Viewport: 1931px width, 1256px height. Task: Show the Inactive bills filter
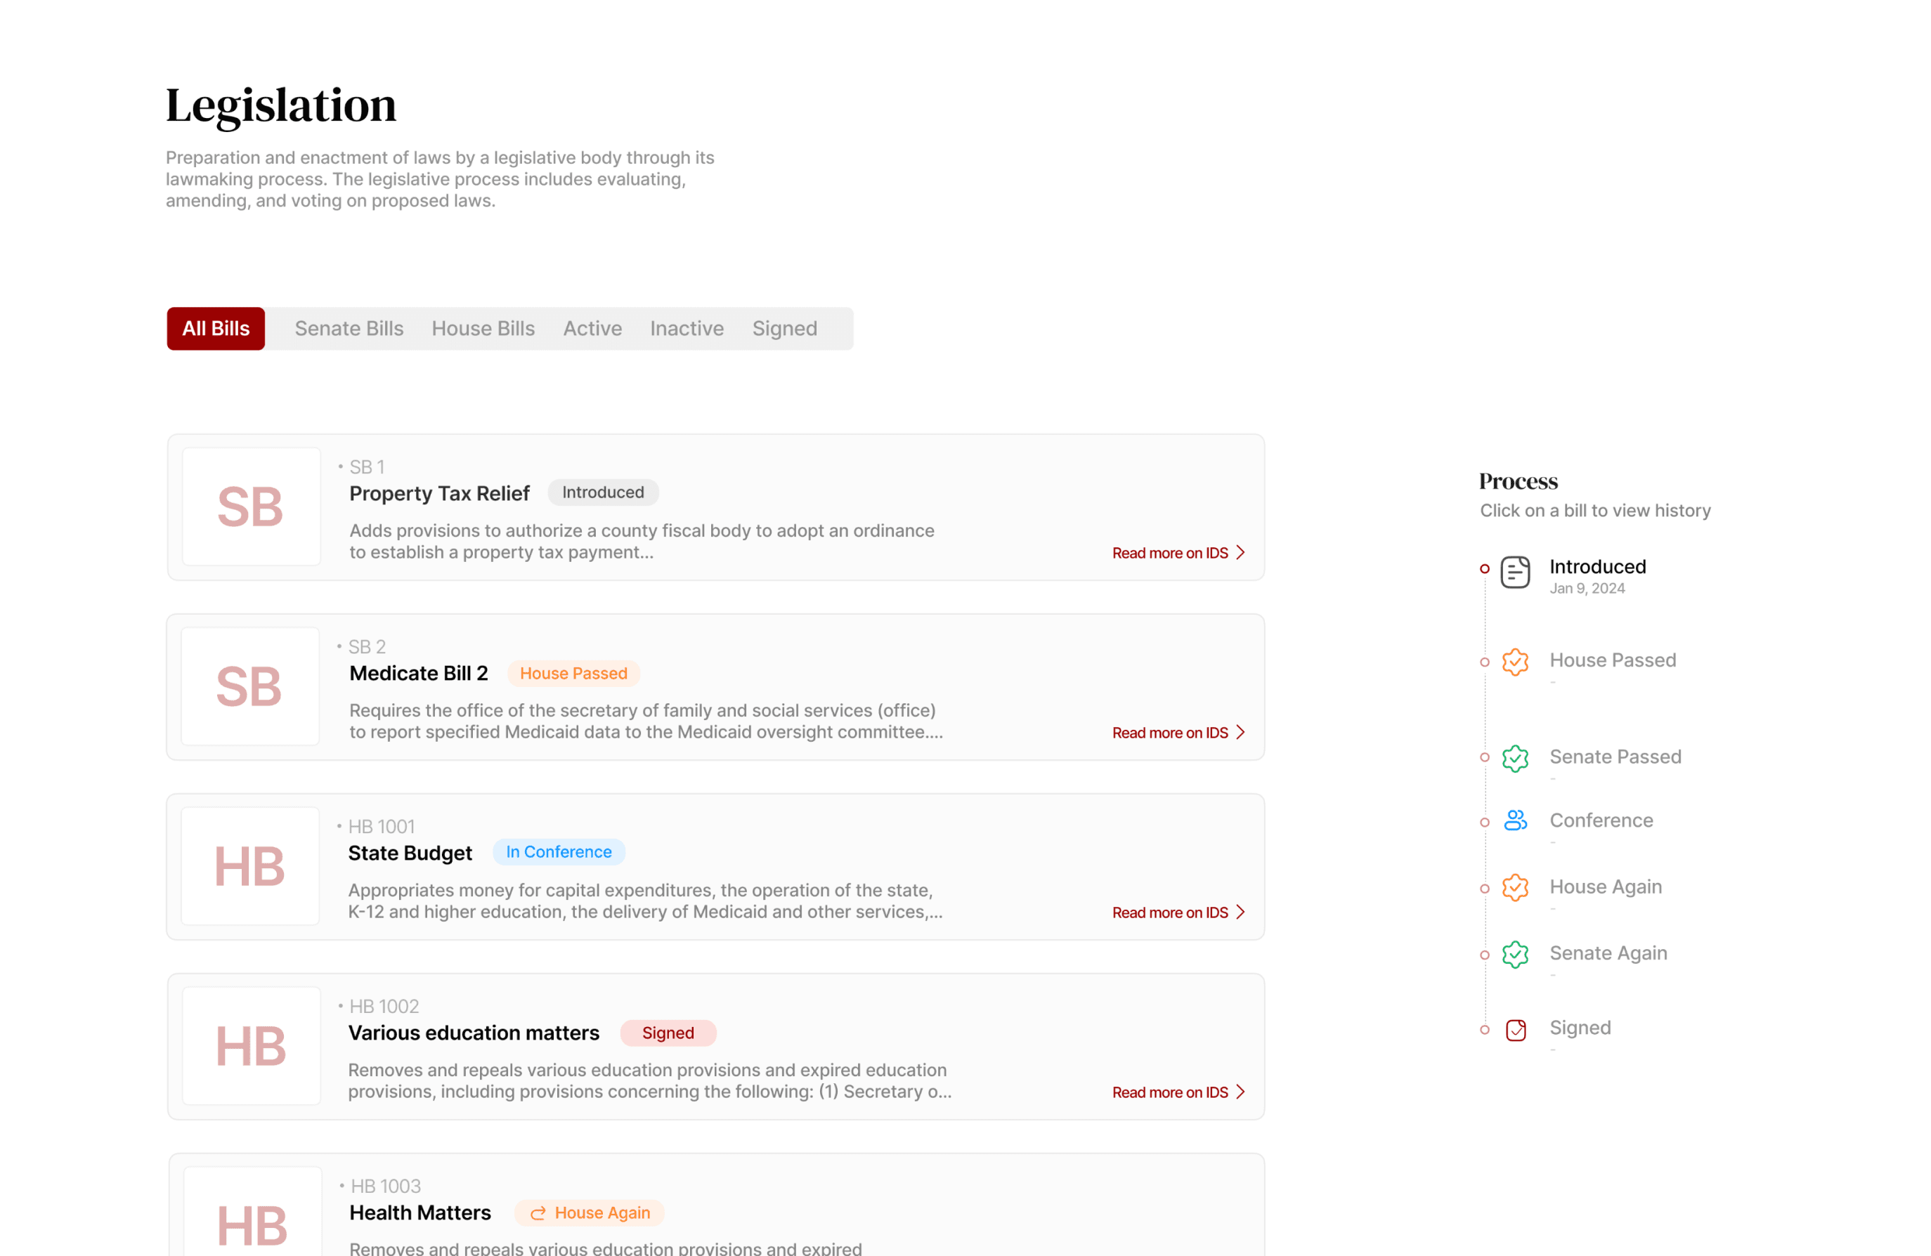coord(687,328)
